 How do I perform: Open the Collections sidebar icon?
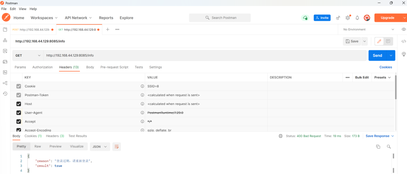pyautogui.click(x=5, y=29)
